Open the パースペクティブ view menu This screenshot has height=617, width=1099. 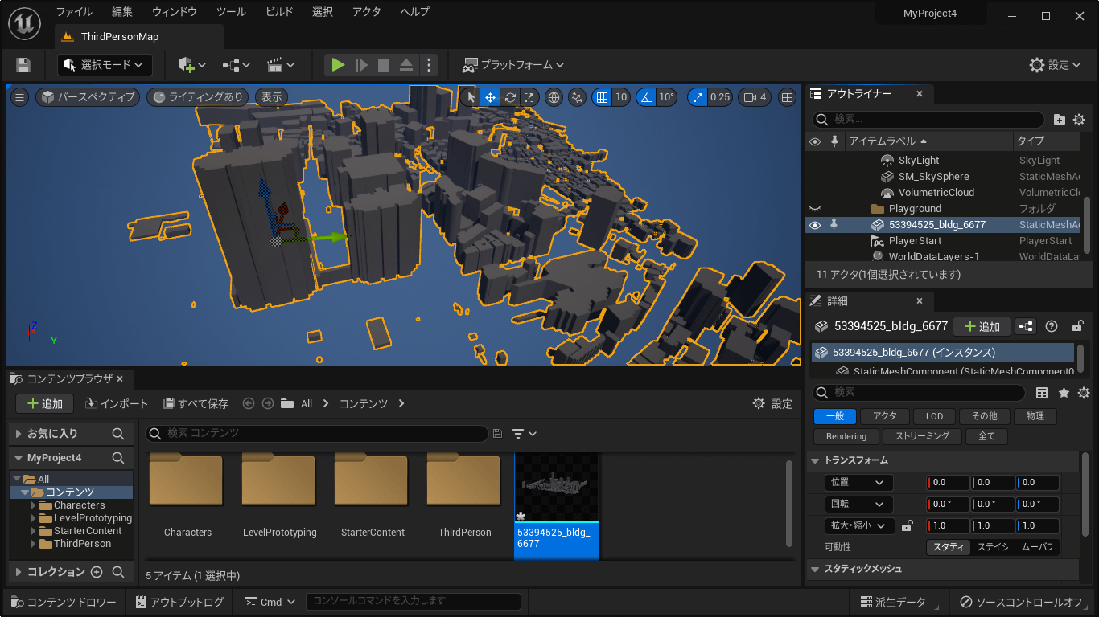[x=88, y=97]
